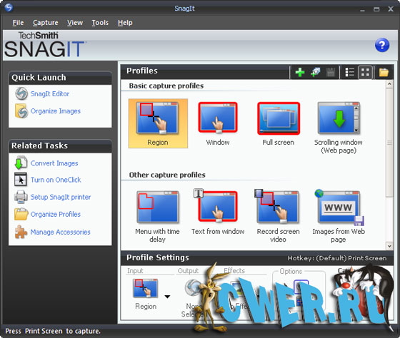The image size is (400, 338).
Task: Click the profiles scrollbar down arrow
Action: pyautogui.click(x=389, y=246)
